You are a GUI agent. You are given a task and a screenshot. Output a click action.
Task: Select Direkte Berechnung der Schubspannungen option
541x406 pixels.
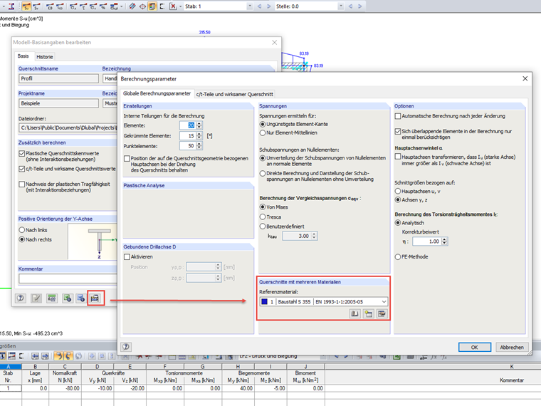[x=263, y=173]
